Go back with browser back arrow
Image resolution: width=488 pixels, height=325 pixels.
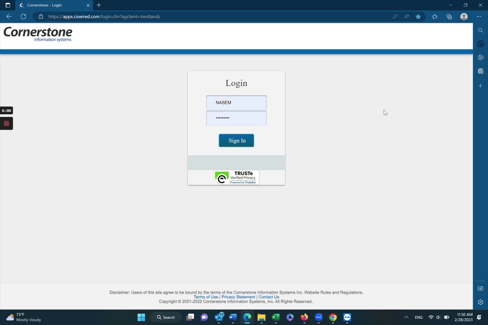(9, 17)
